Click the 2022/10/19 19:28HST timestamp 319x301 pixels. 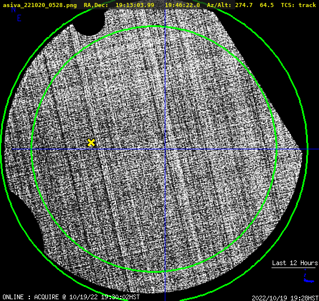click(285, 298)
